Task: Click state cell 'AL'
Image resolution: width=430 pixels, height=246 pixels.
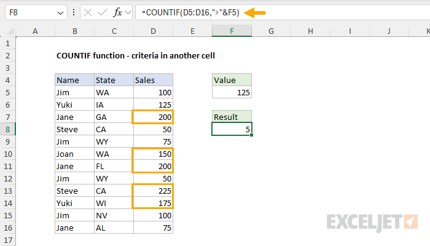Action: (x=114, y=228)
